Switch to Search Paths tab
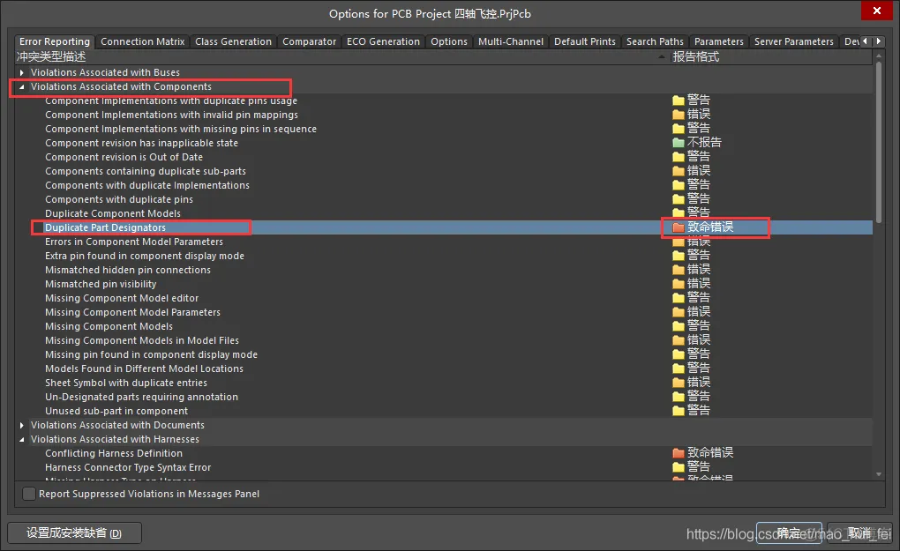900x551 pixels. pyautogui.click(x=655, y=41)
